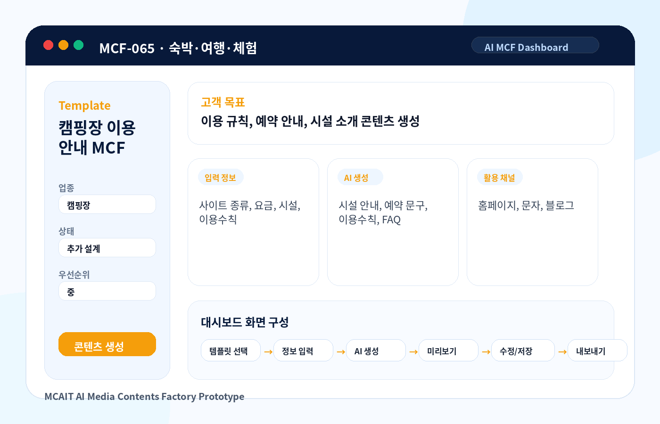Viewport: 660px width, 424px height.
Task: Click the MCF-065 window title text
Action: 178,48
